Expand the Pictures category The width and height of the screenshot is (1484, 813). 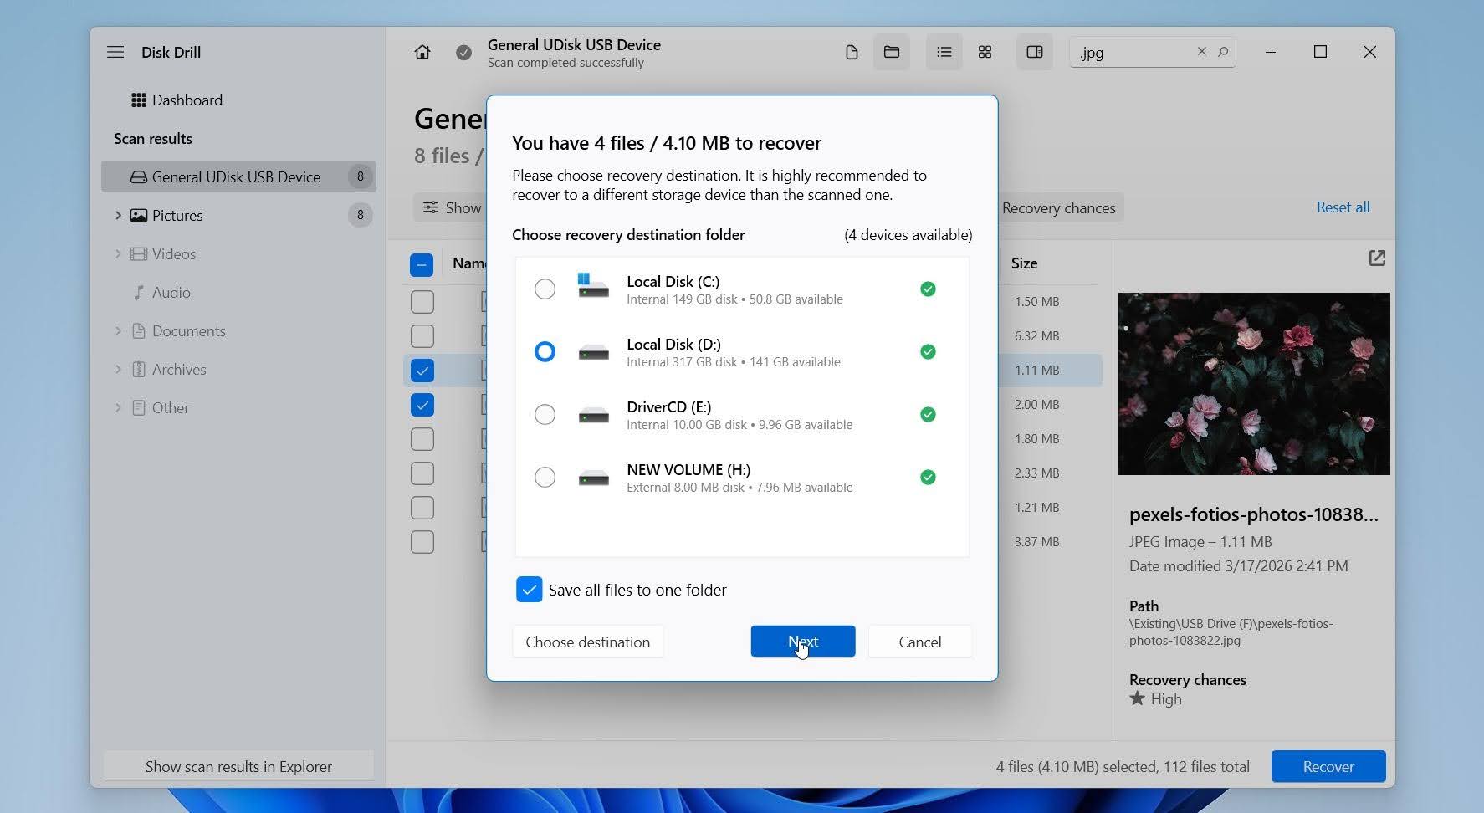point(118,215)
